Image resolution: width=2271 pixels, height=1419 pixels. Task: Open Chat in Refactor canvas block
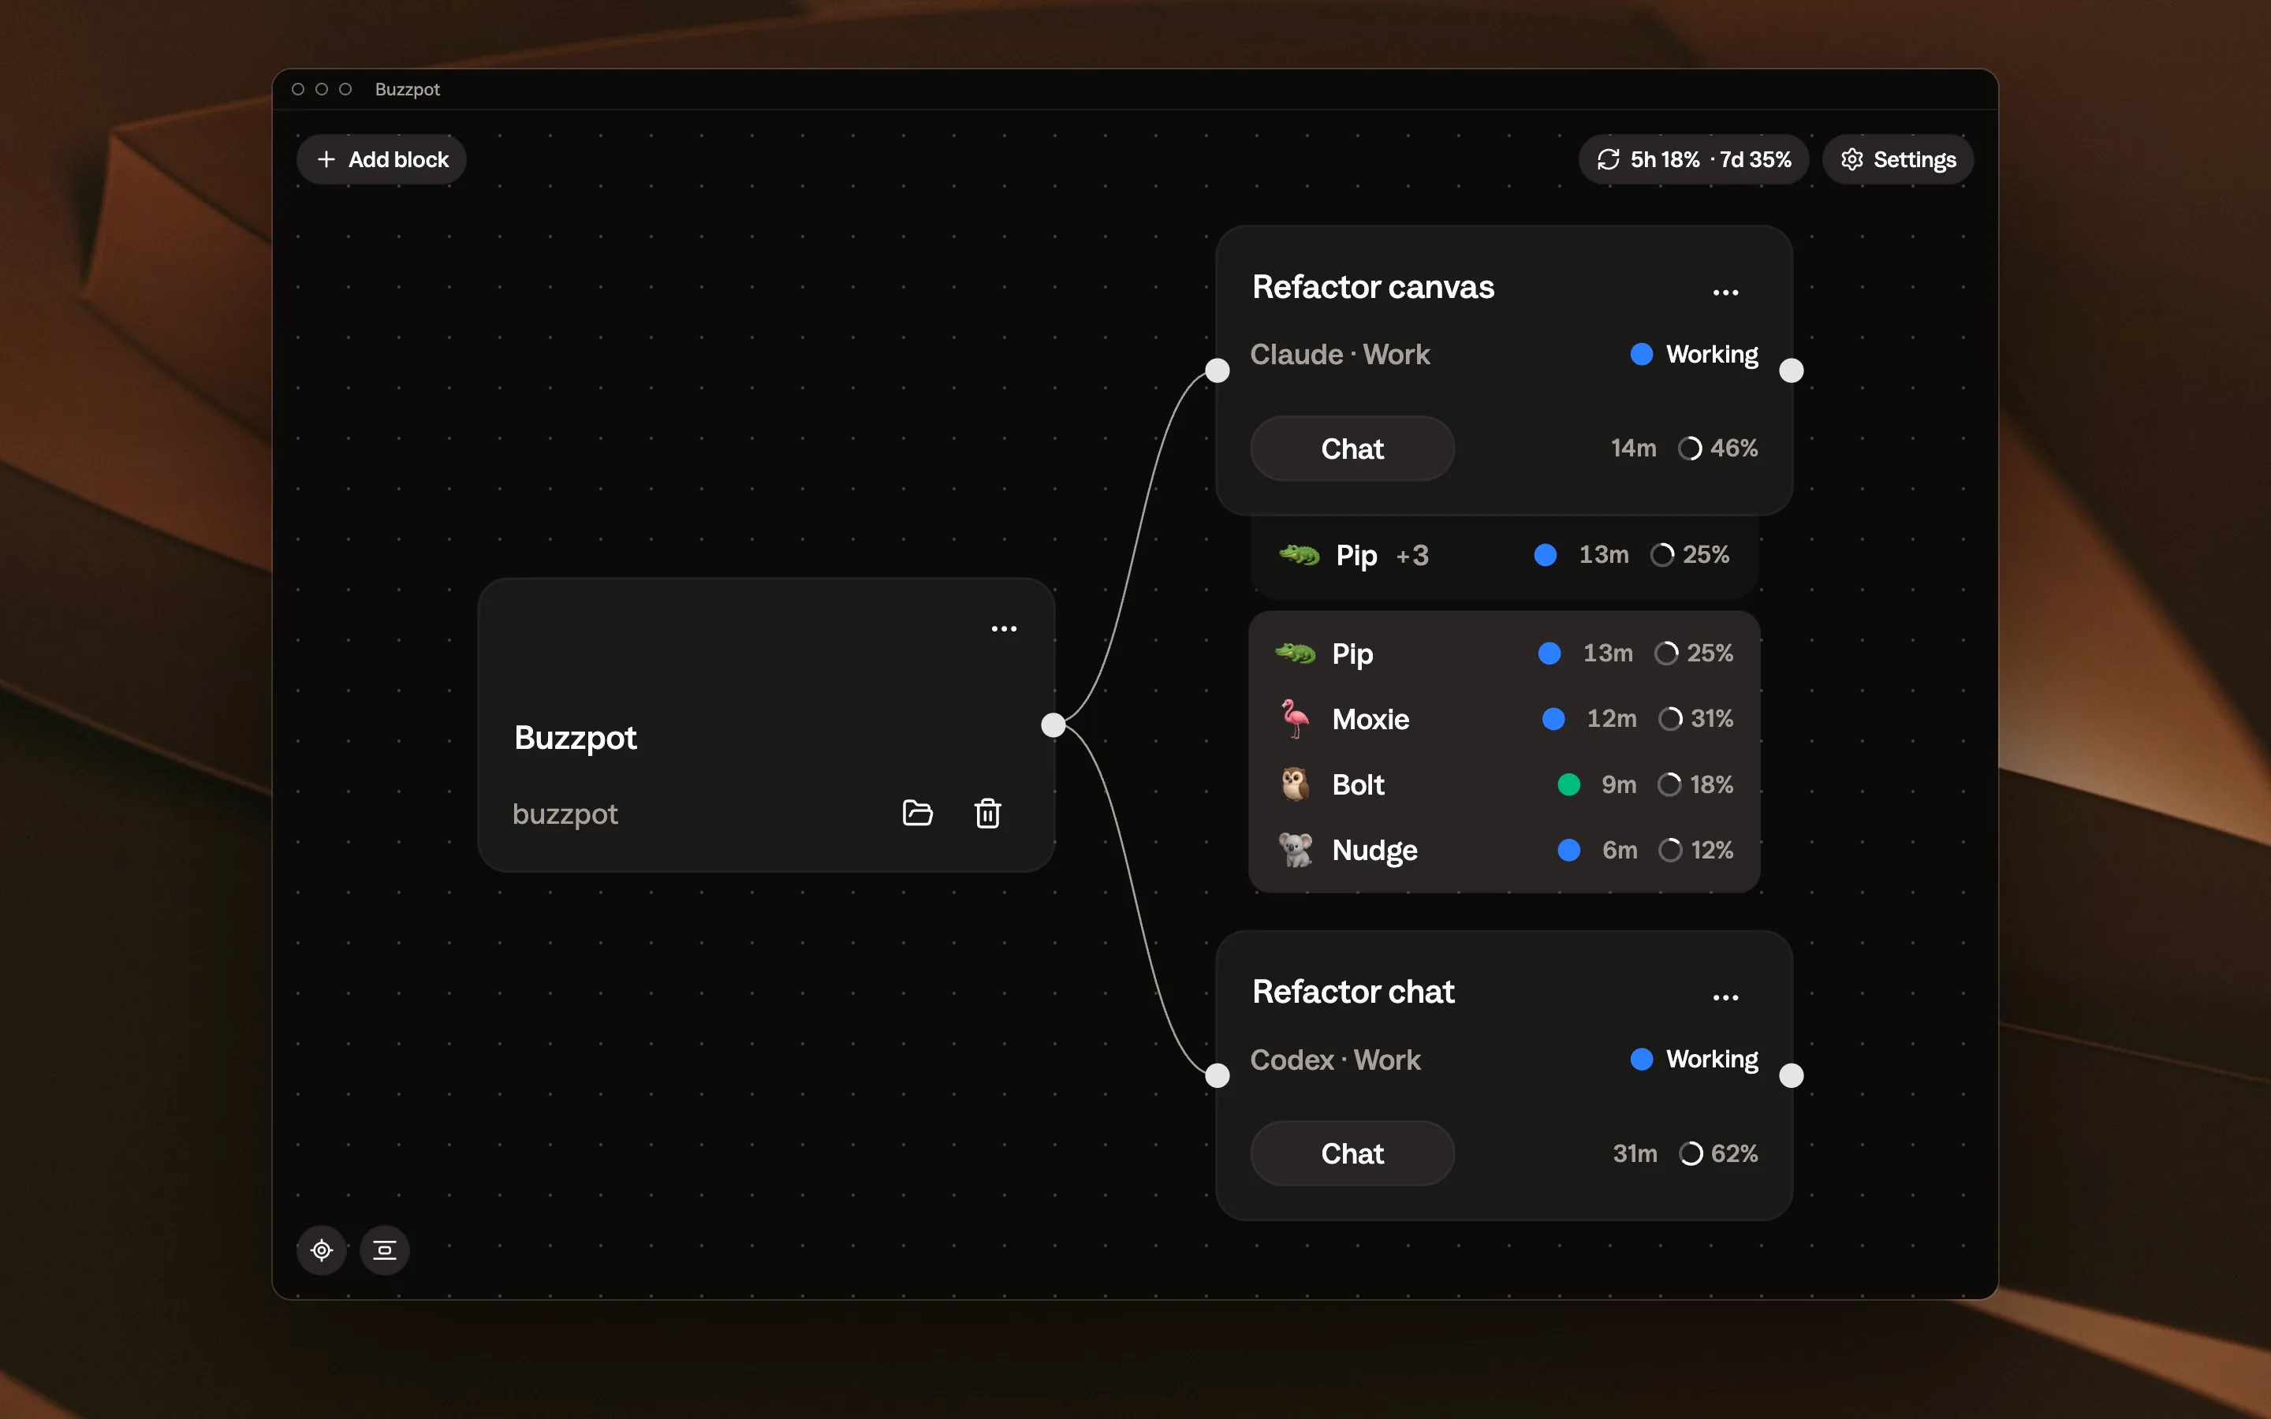pyautogui.click(x=1352, y=449)
